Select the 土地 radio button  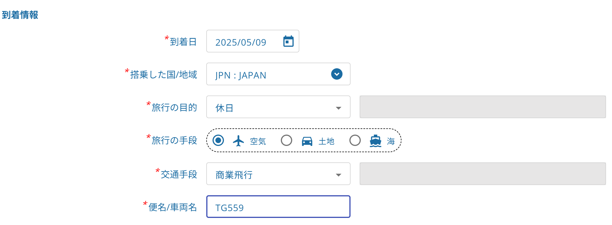[287, 140]
